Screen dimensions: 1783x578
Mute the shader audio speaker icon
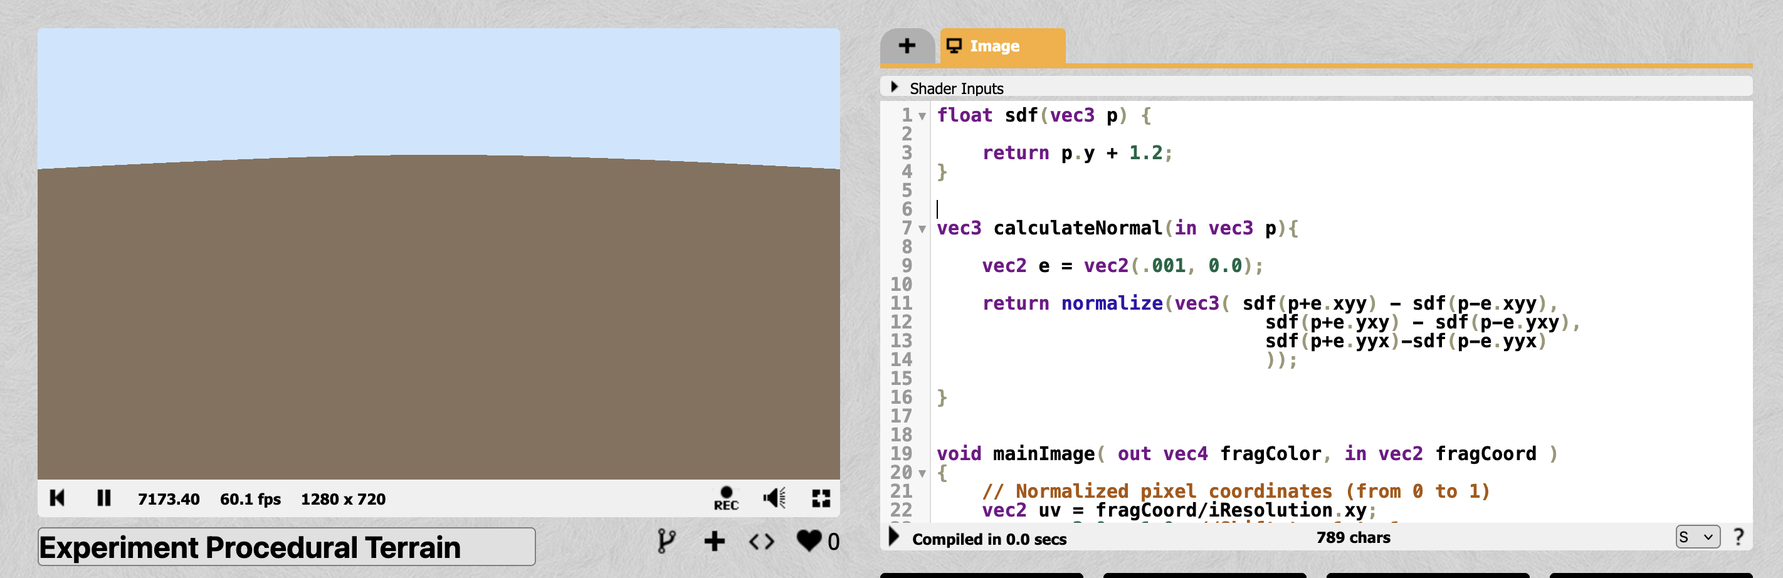774,498
